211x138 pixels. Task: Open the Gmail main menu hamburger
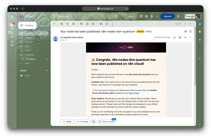(x=12, y=17)
